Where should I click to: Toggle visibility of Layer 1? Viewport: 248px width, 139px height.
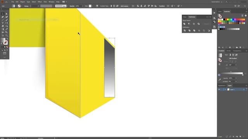219,90
